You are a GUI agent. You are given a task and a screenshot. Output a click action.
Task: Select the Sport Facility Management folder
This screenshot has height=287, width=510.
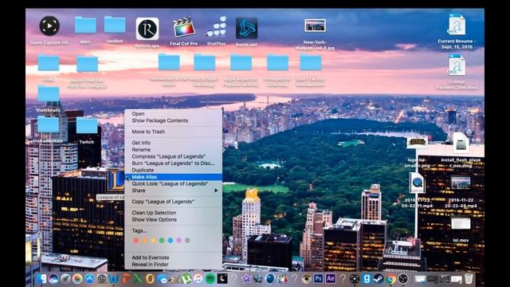pyautogui.click(x=310, y=62)
